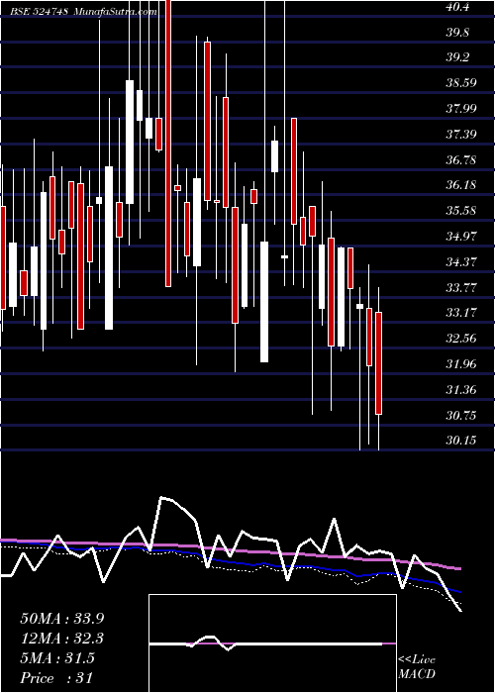Click the 31.96 price axis label
The width and height of the screenshot is (495, 693).
coord(461,364)
